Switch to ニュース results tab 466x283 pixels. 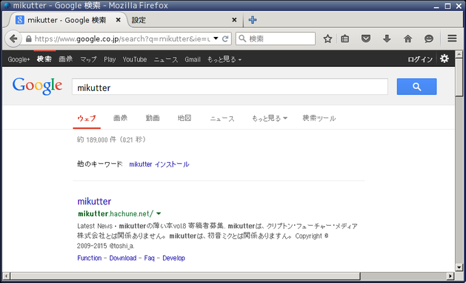pyautogui.click(x=222, y=118)
